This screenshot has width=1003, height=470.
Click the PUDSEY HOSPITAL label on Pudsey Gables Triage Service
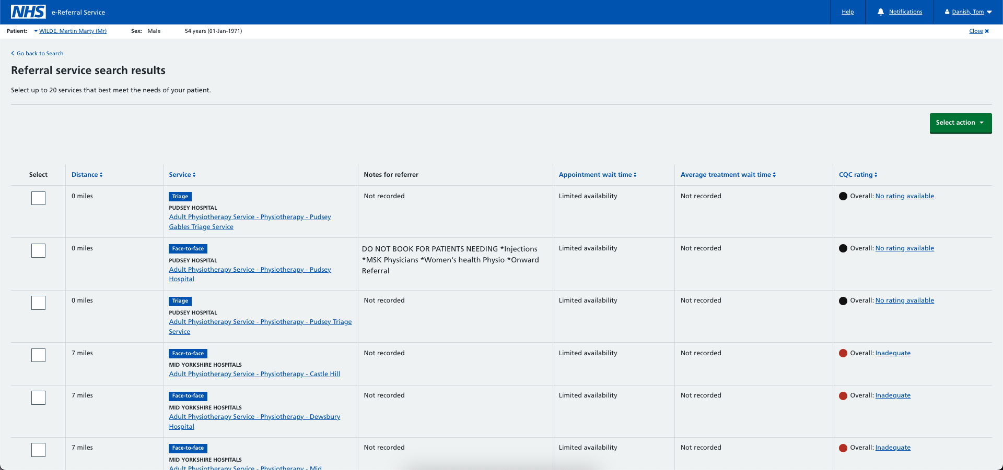tap(193, 208)
